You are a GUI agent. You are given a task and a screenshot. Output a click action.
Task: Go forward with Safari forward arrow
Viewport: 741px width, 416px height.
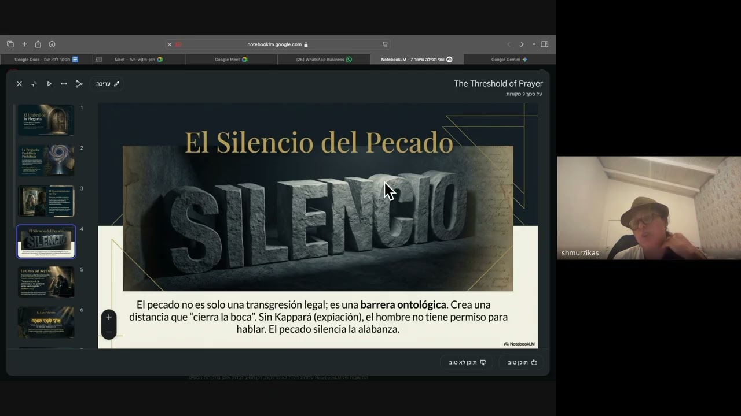pos(522,44)
